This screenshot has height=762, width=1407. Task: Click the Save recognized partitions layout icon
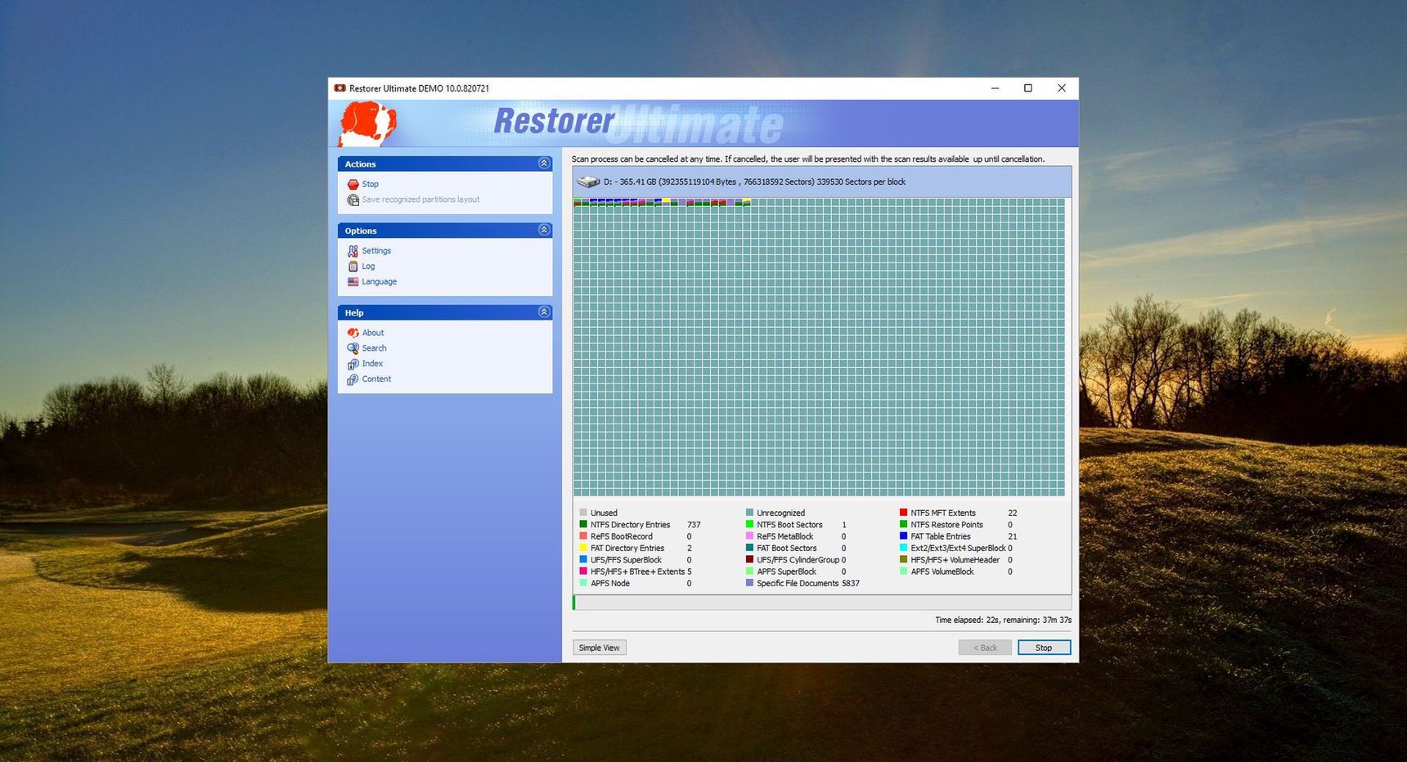[x=353, y=199]
